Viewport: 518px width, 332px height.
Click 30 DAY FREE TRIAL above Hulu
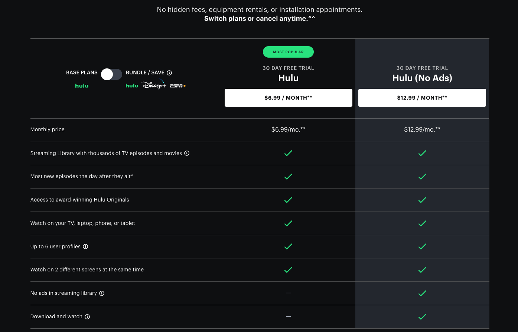pyautogui.click(x=288, y=68)
